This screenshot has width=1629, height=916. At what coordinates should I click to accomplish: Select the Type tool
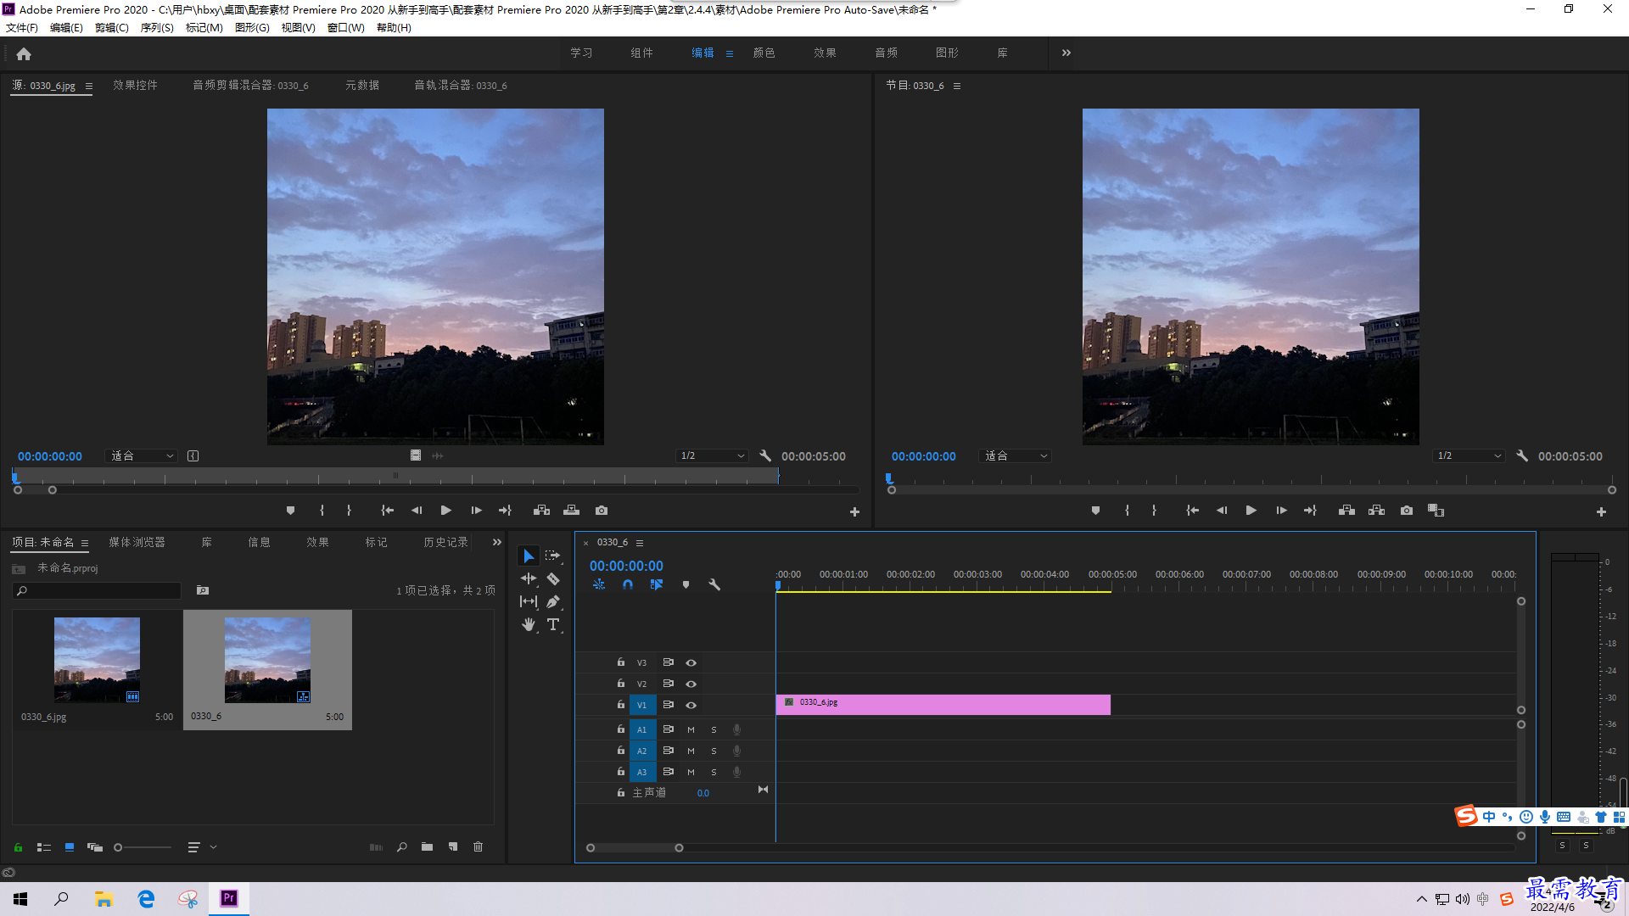(x=553, y=624)
